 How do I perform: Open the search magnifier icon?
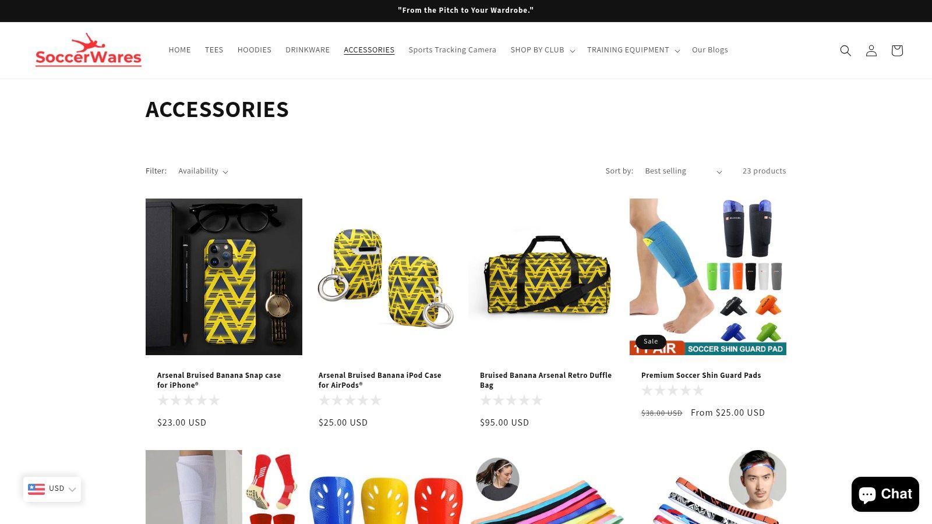pyautogui.click(x=845, y=51)
